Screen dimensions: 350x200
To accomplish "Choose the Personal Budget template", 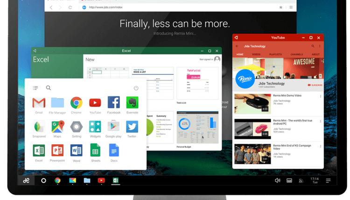I will coord(197,127).
